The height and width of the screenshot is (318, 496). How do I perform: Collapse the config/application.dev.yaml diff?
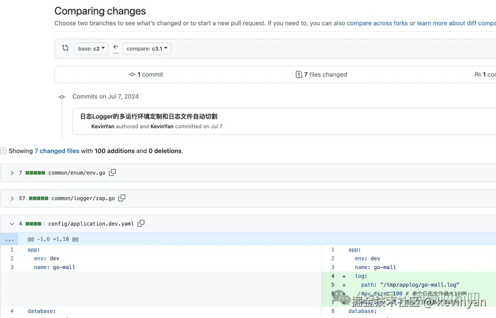coord(12,224)
